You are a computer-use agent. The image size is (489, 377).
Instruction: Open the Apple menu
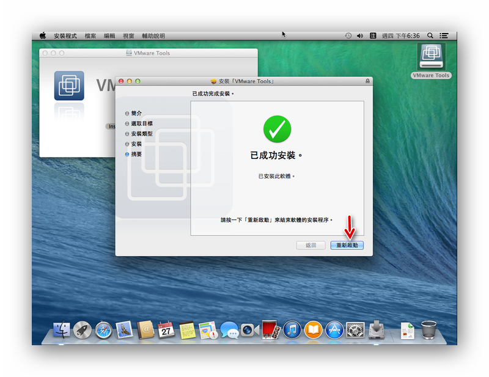click(x=43, y=35)
